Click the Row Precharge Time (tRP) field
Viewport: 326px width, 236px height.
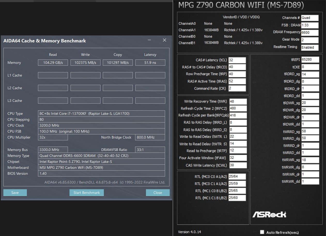[237, 74]
